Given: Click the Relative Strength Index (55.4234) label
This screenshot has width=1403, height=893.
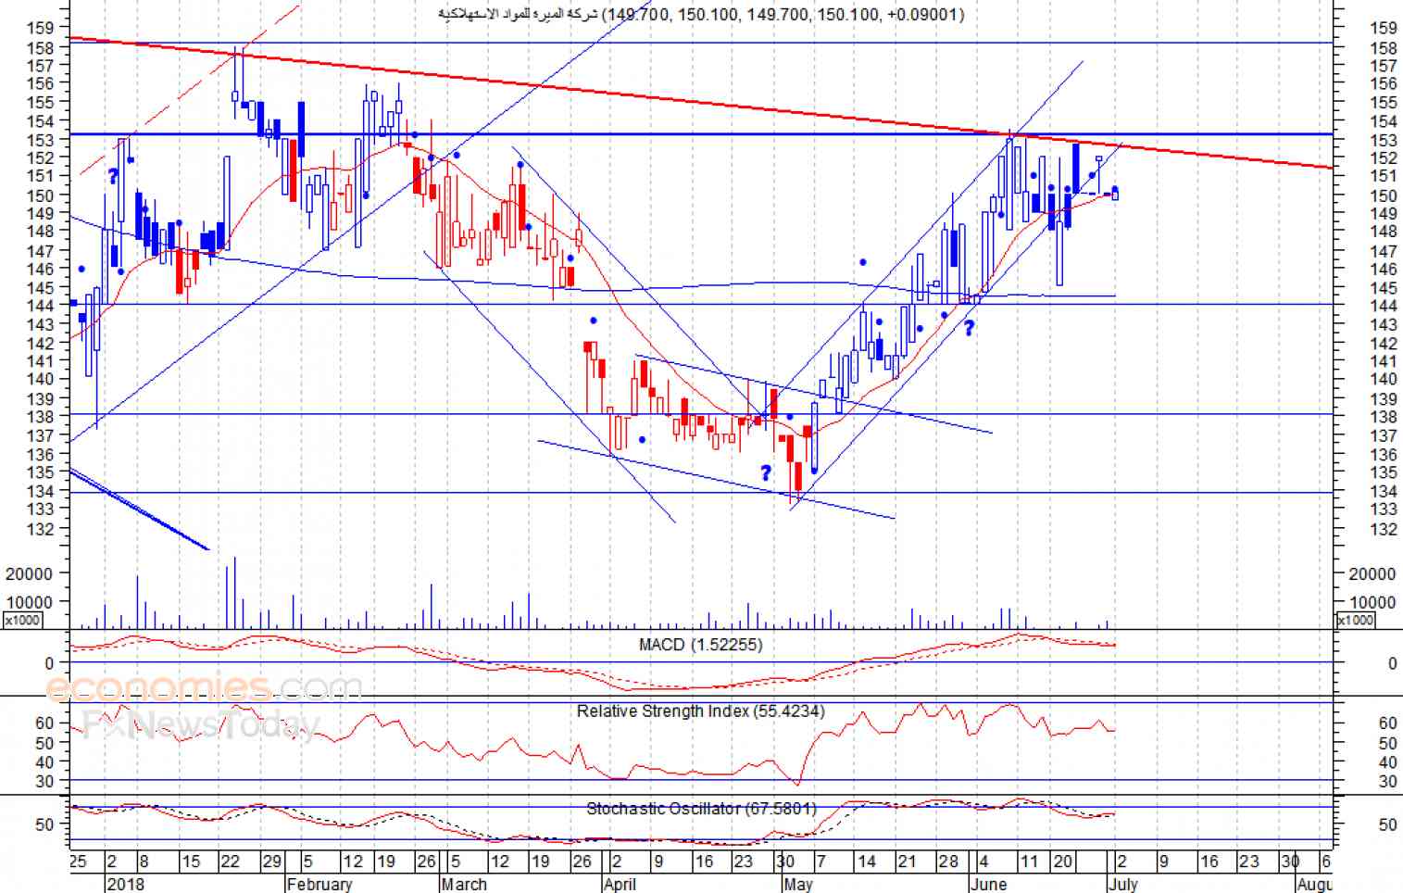Looking at the screenshot, I should click(x=700, y=711).
